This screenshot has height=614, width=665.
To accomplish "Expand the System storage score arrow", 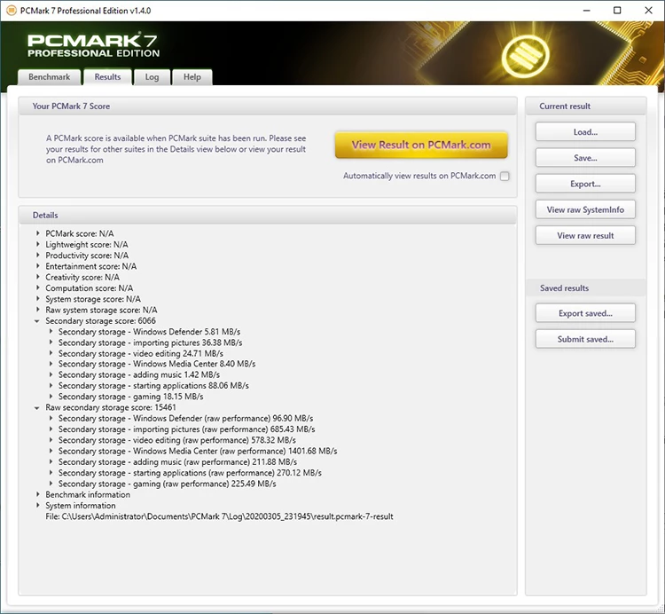I will (38, 299).
